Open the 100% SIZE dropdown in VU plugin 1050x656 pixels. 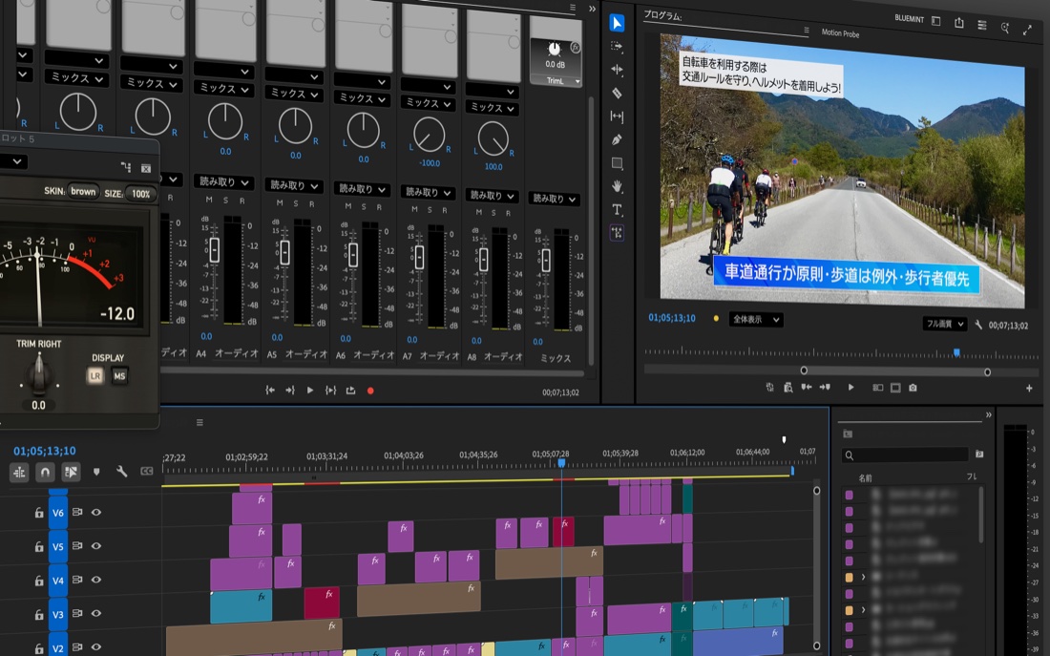140,194
